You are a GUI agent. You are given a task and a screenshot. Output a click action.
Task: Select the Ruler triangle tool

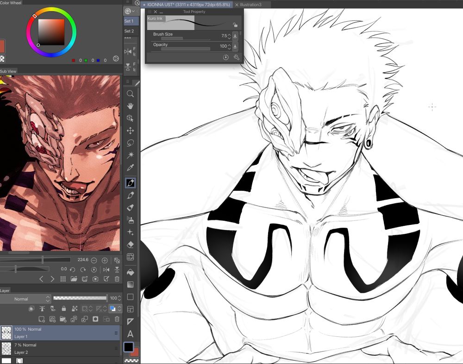pos(130,322)
